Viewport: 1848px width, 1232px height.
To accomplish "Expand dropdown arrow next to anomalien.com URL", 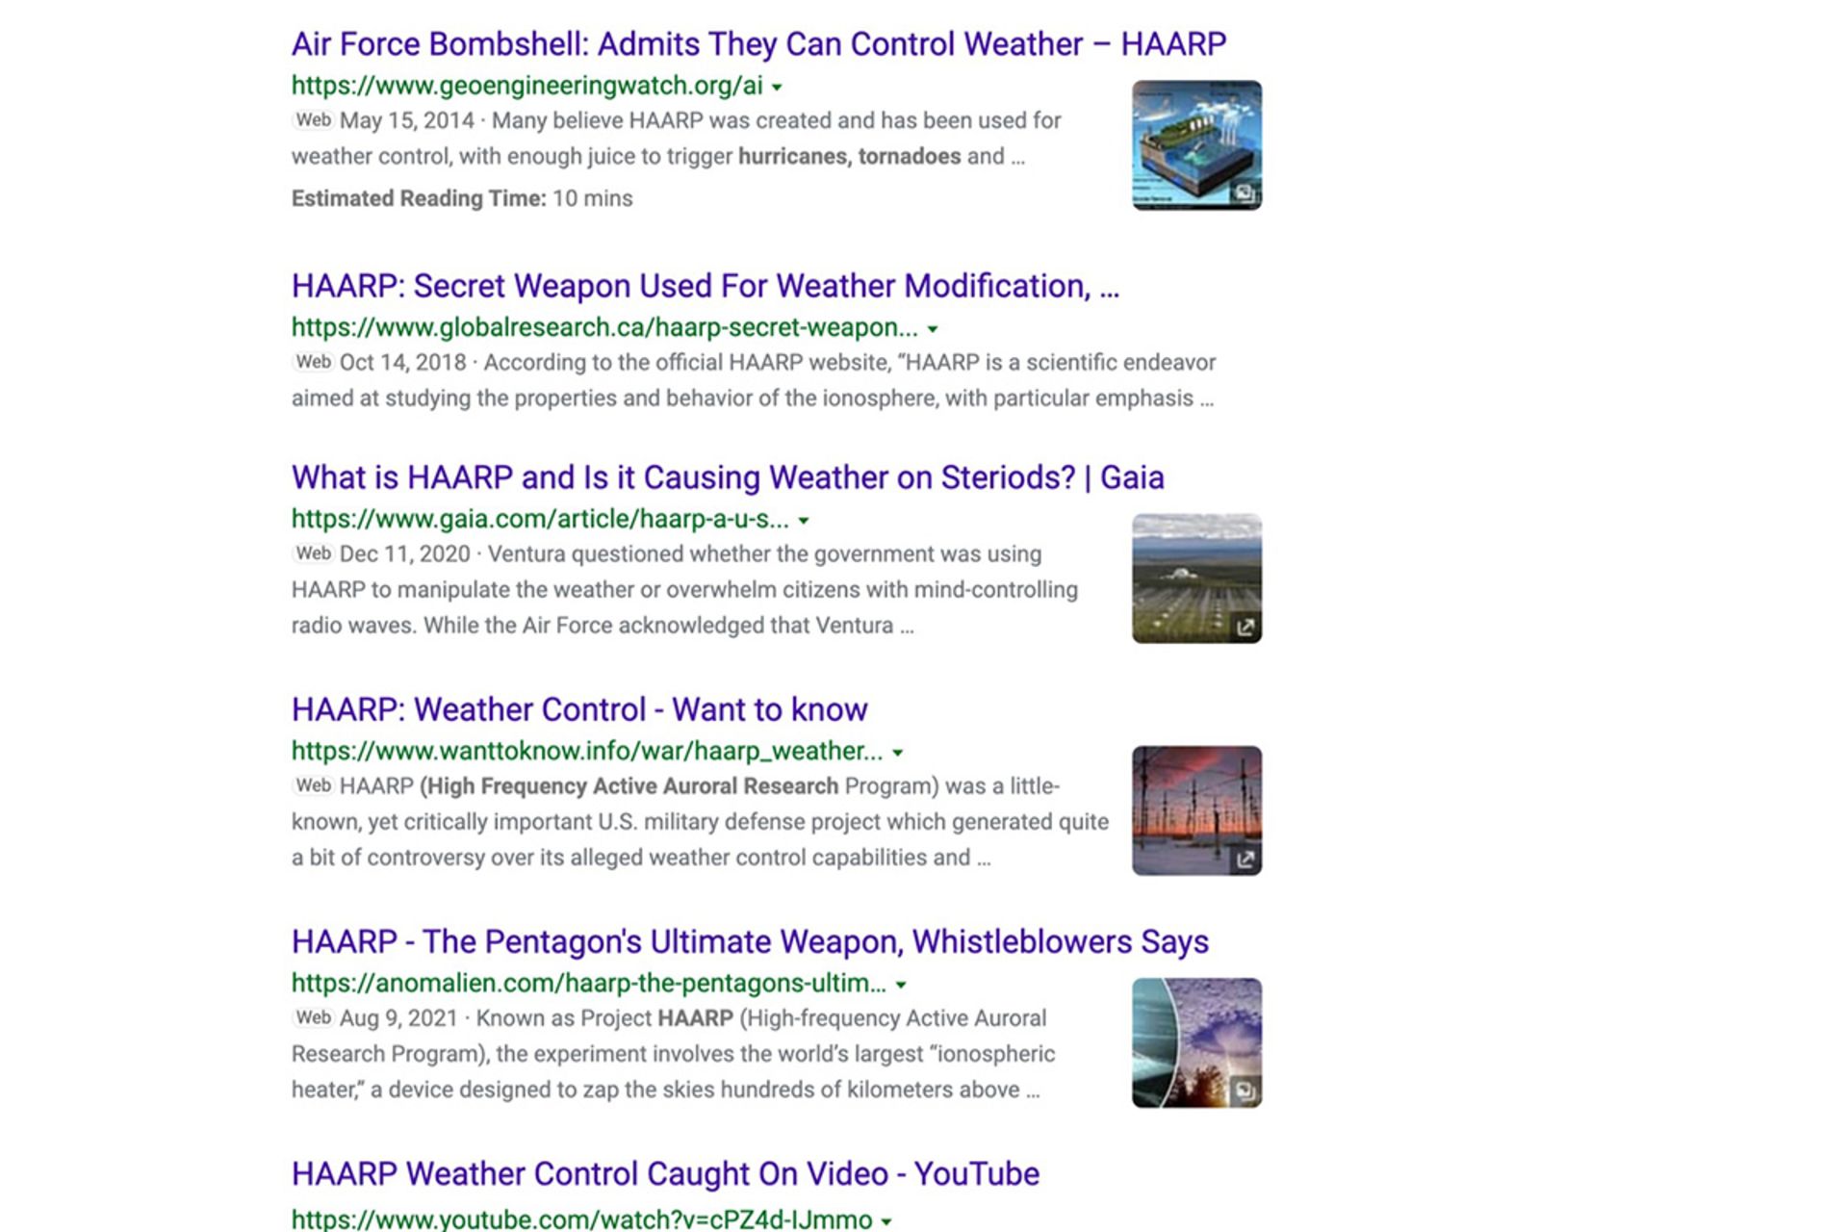I will 901,985.
